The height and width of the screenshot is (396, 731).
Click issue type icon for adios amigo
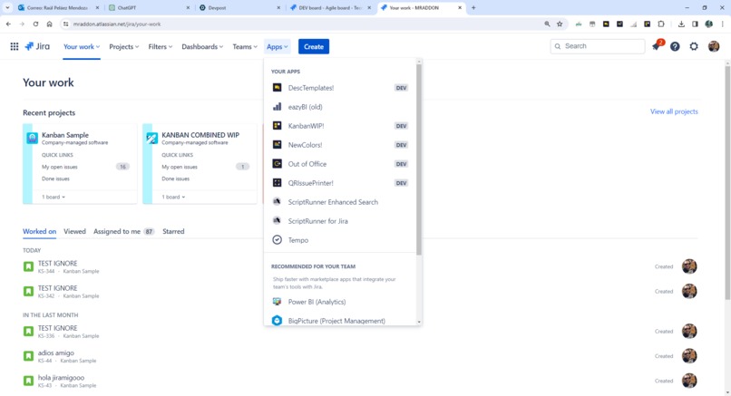click(x=28, y=356)
